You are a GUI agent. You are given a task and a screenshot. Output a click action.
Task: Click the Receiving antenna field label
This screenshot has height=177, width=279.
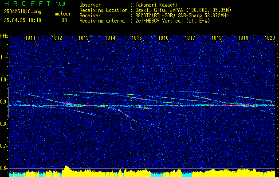tap(102, 21)
